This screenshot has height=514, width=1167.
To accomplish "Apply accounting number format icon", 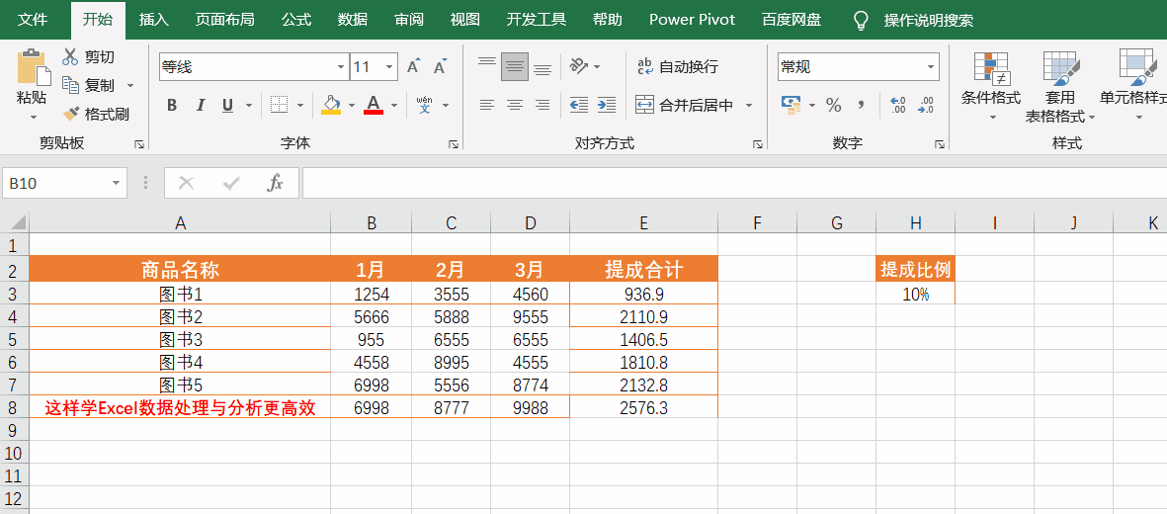I will point(791,105).
